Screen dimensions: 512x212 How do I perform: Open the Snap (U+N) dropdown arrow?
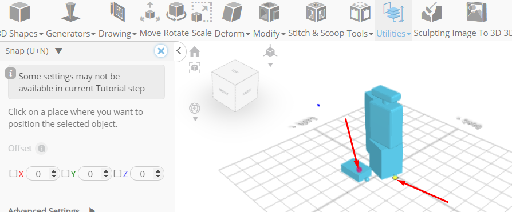click(x=59, y=51)
